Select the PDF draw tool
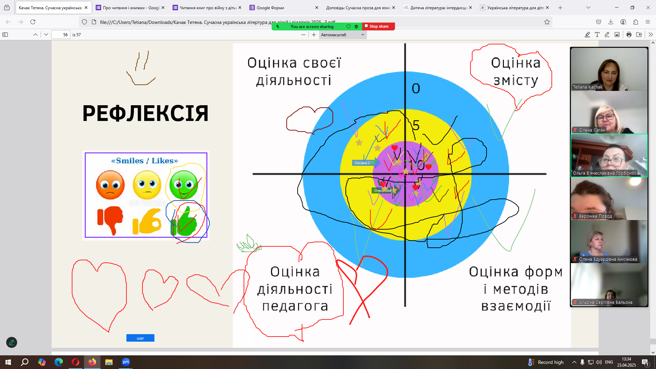 [607, 35]
